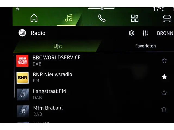This screenshot has height=130, width=174.
Task: Tune to BBC WORLDSERVICE station
Action: (x=57, y=58)
